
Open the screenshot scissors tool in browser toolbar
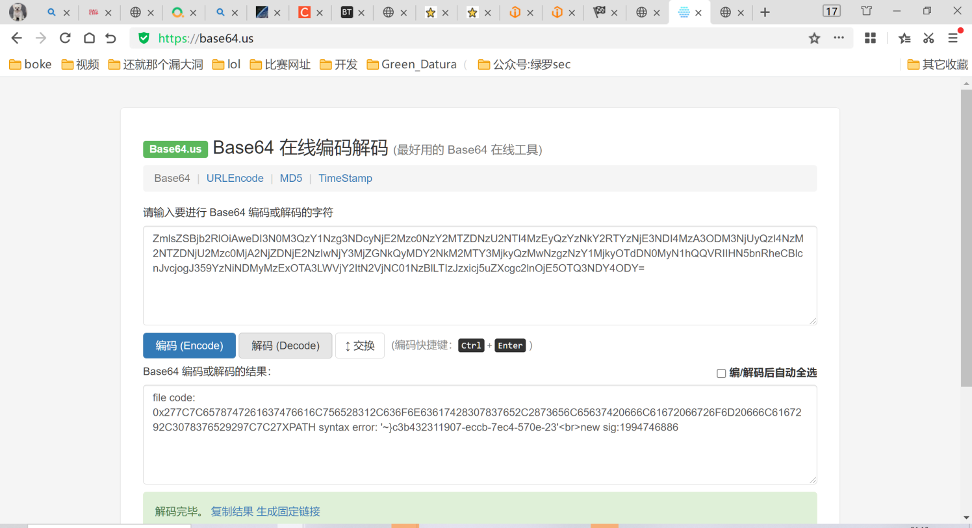pos(929,38)
